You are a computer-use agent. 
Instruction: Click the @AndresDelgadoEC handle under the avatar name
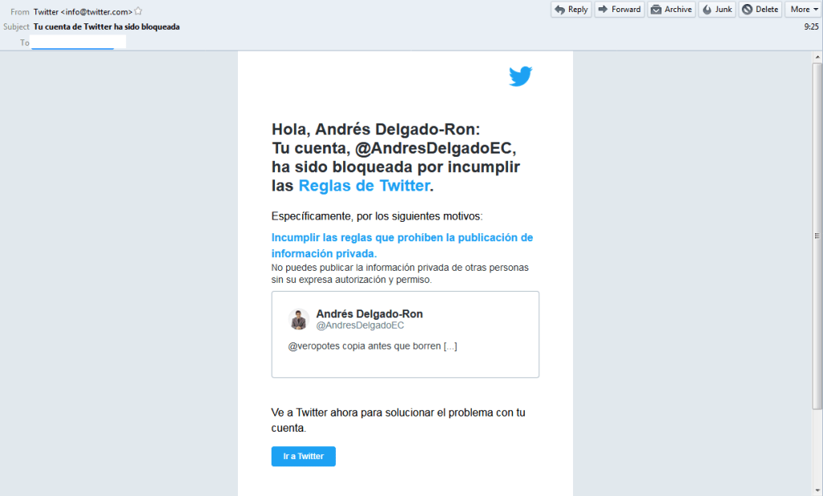359,326
